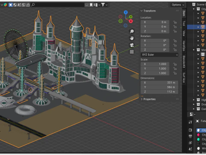Click the blue Z axis on gizmo
Screen dimensions: 206x155
(x=126, y=12)
